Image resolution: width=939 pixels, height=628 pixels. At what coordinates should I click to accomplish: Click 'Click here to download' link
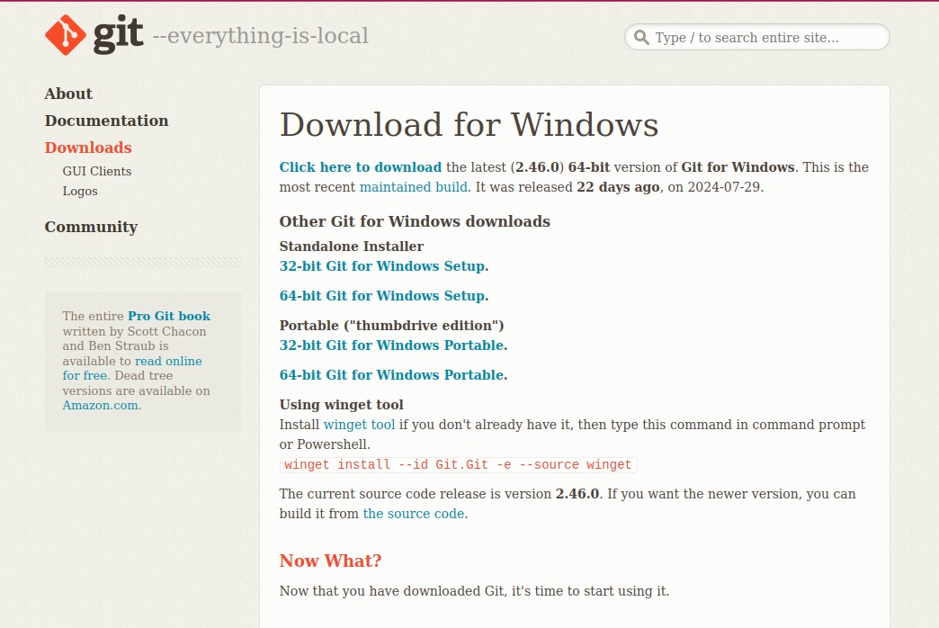pos(361,167)
